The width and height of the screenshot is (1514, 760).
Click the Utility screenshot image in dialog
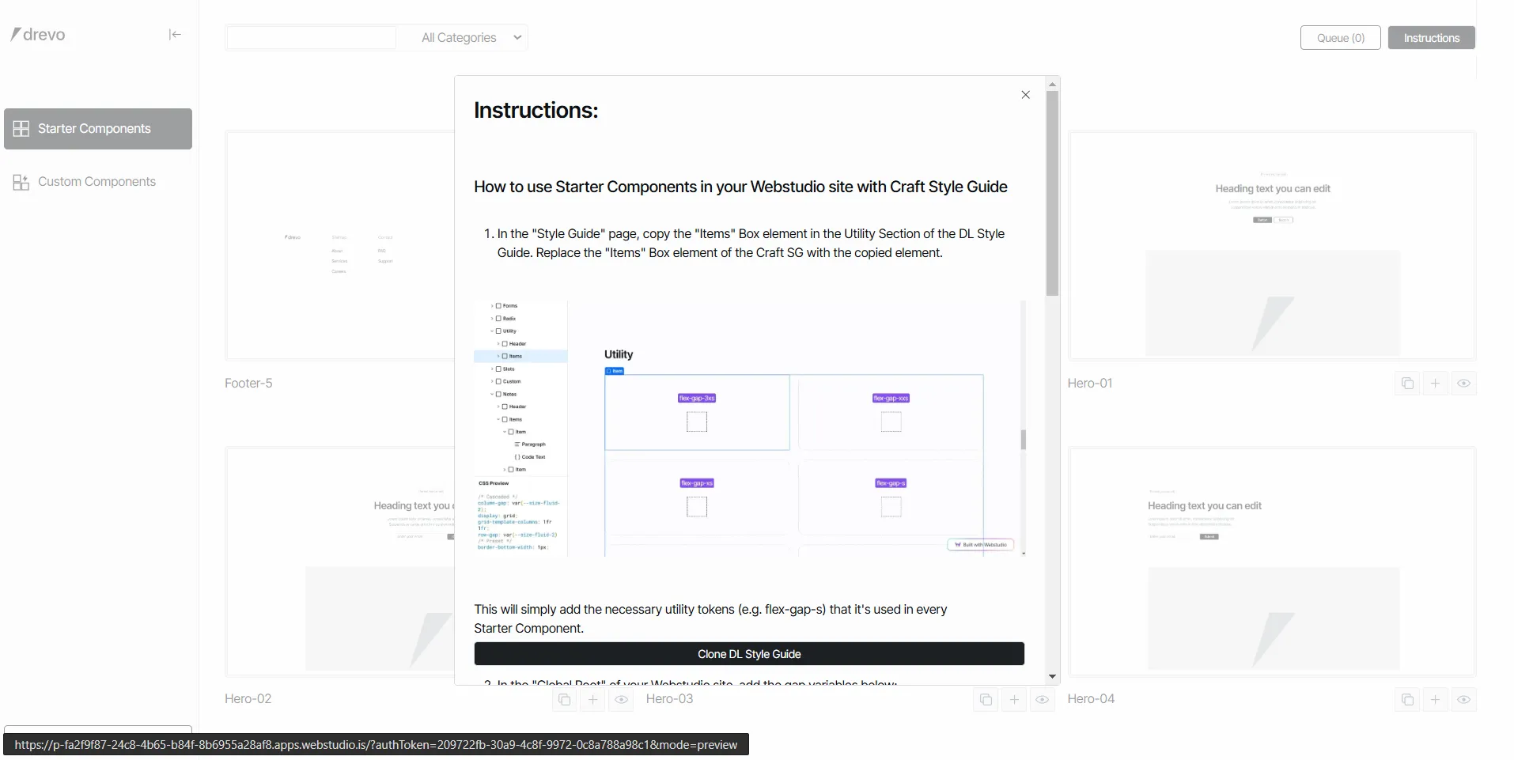750,428
